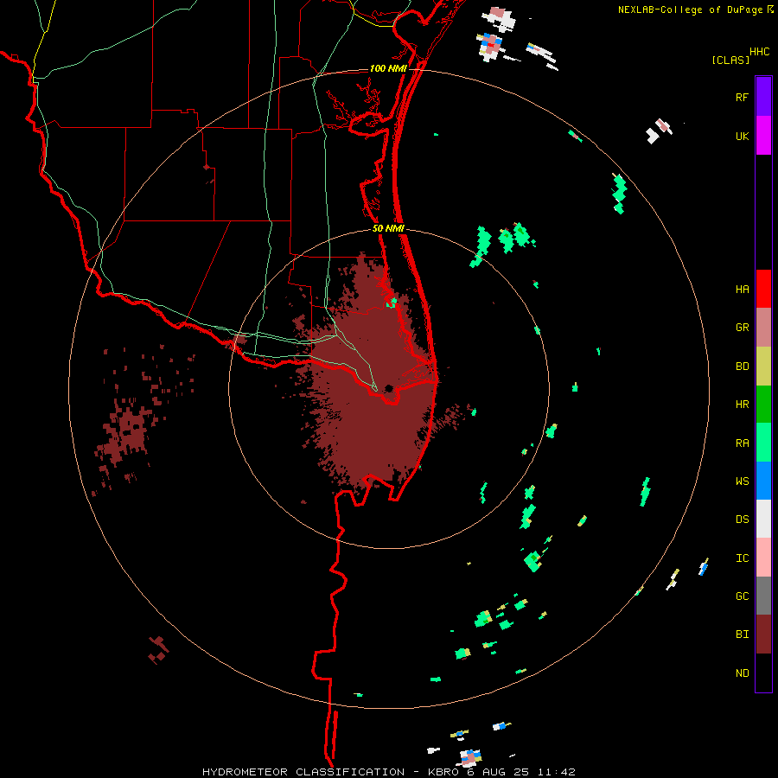This screenshot has height=778, width=778.
Task: Click the RA light green legend swatch
Action: pyautogui.click(x=763, y=443)
